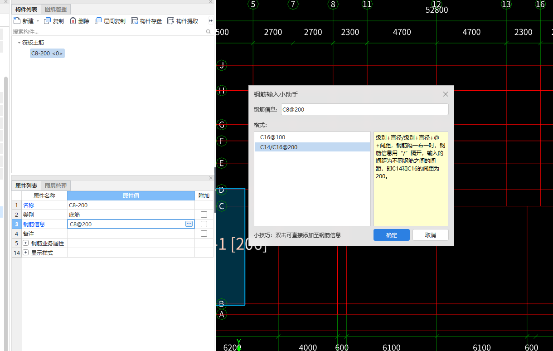
Task: Click the 名称 property name link
Action: pos(29,205)
